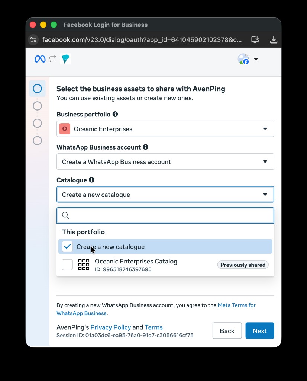
Task: Show Business portfolio info tooltip icon
Action: coord(115,114)
